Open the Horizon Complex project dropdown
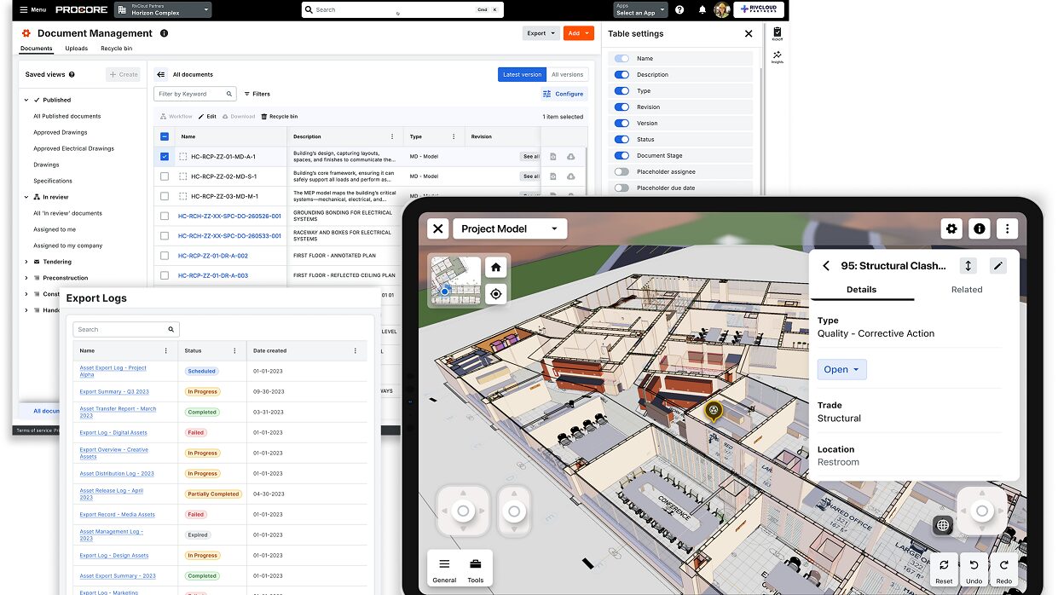 [163, 10]
